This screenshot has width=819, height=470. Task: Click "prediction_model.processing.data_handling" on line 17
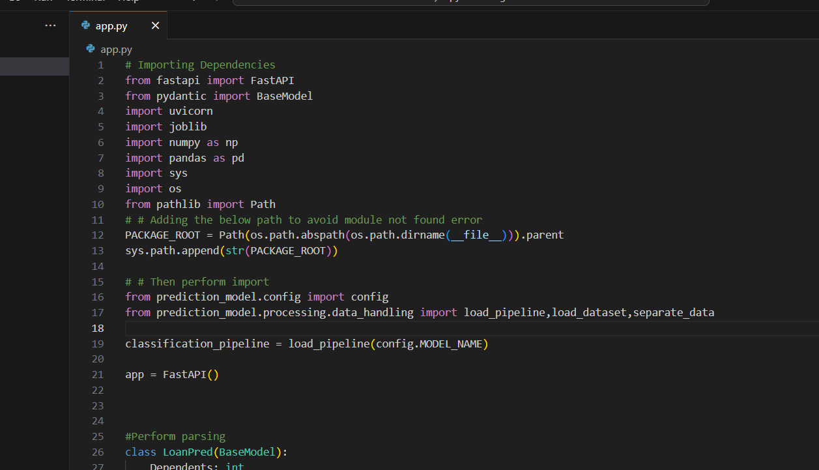(285, 312)
